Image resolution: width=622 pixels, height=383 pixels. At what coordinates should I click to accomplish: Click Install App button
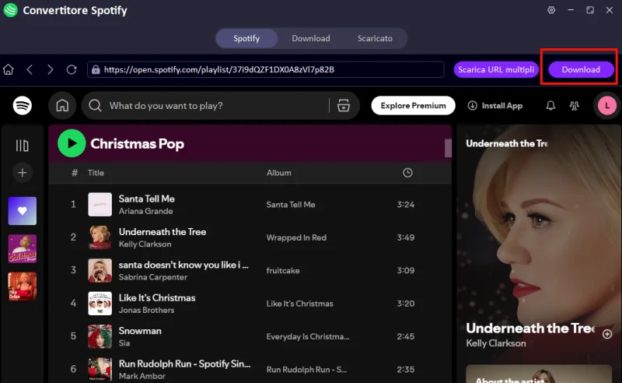pyautogui.click(x=494, y=106)
